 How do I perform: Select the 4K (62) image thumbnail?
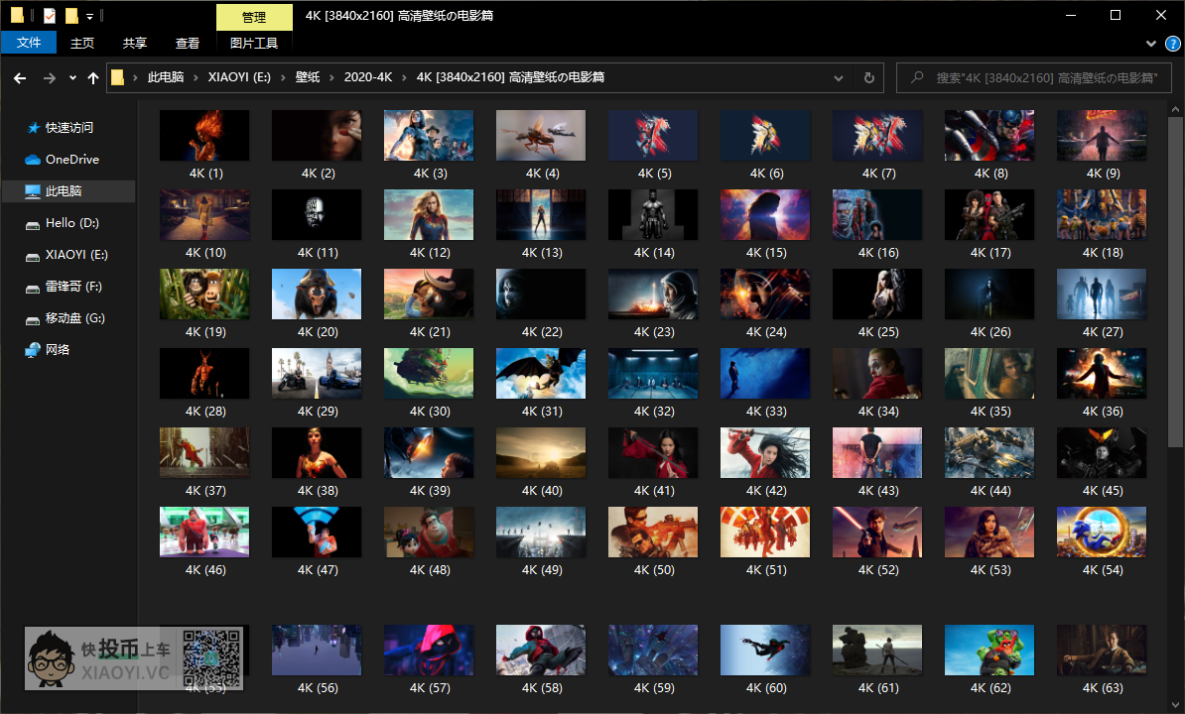[989, 650]
